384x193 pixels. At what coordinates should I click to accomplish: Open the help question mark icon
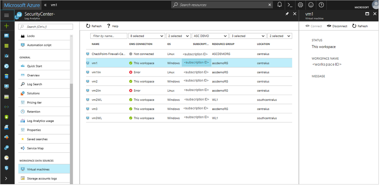click(321, 5)
